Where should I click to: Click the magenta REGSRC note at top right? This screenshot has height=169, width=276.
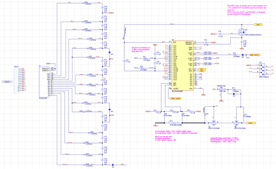(247, 10)
